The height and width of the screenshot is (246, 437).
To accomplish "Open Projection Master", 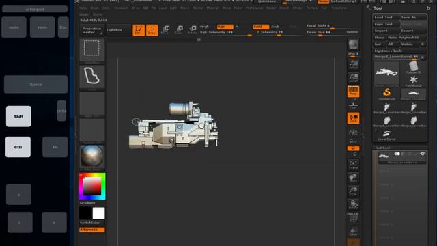I will (x=91, y=30).
